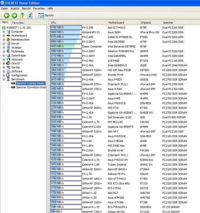Expand the Betriebssystem tree node

pos(4,39)
